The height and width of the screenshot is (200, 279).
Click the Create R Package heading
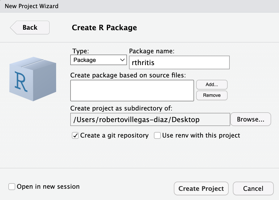click(104, 28)
